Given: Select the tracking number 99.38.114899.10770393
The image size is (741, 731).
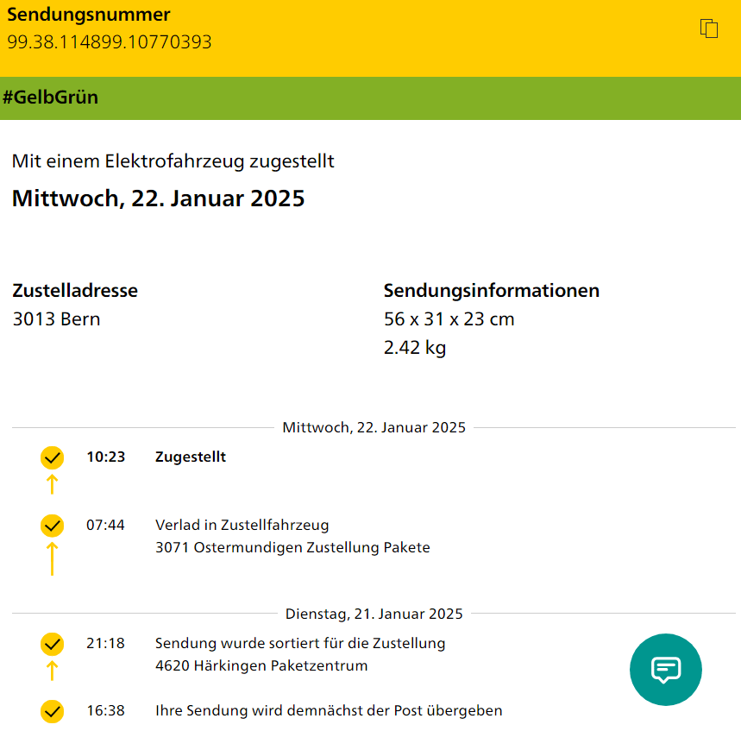Looking at the screenshot, I should tap(110, 41).
